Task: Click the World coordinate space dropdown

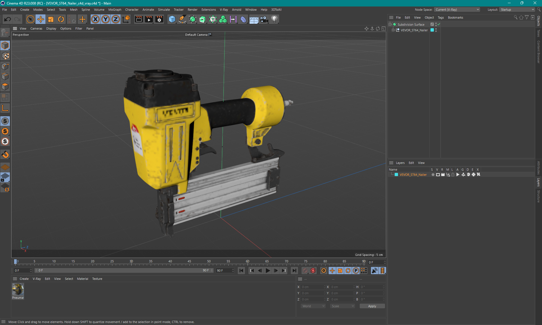Action: pyautogui.click(x=312, y=306)
